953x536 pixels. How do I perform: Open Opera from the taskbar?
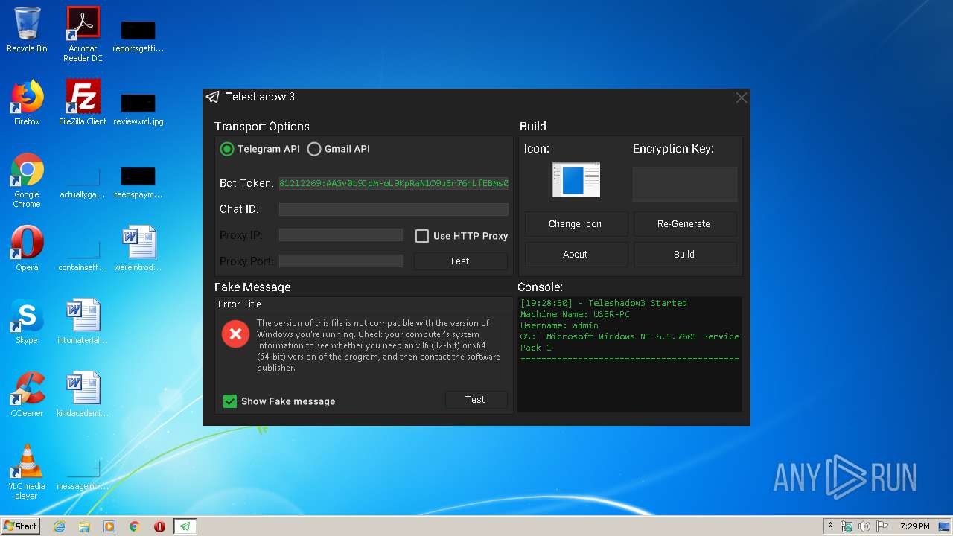[x=159, y=526]
